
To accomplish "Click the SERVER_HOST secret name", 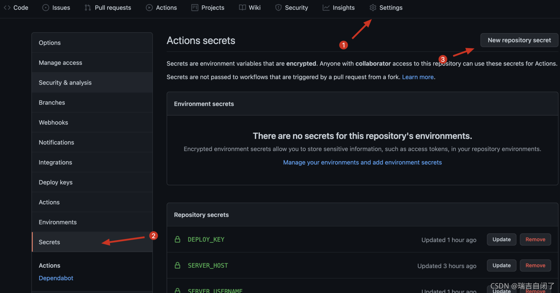I will [208, 265].
